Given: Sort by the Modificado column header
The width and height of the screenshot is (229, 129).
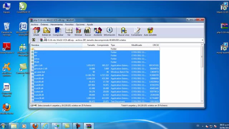Looking at the screenshot, I should point(140,45).
